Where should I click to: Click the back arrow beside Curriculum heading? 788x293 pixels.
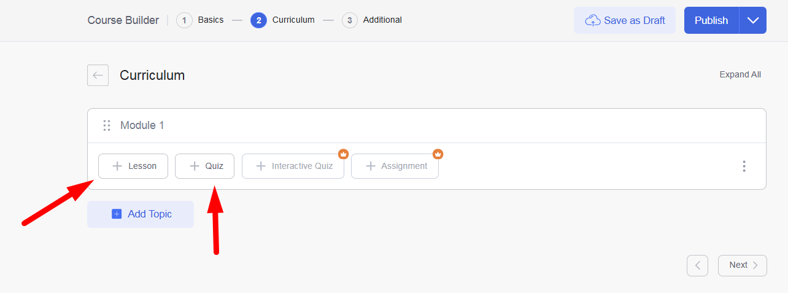[98, 75]
